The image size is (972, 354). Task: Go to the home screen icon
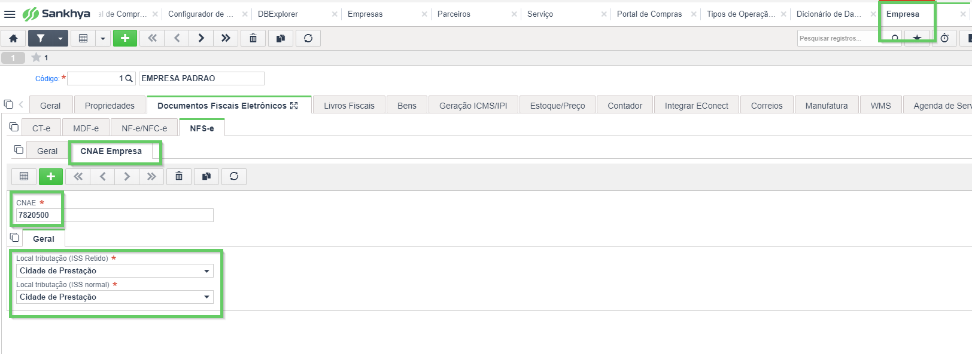(x=13, y=38)
